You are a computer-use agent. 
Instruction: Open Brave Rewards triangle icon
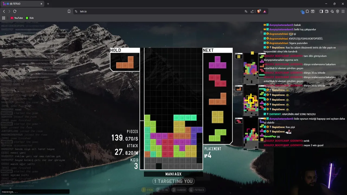(x=265, y=11)
